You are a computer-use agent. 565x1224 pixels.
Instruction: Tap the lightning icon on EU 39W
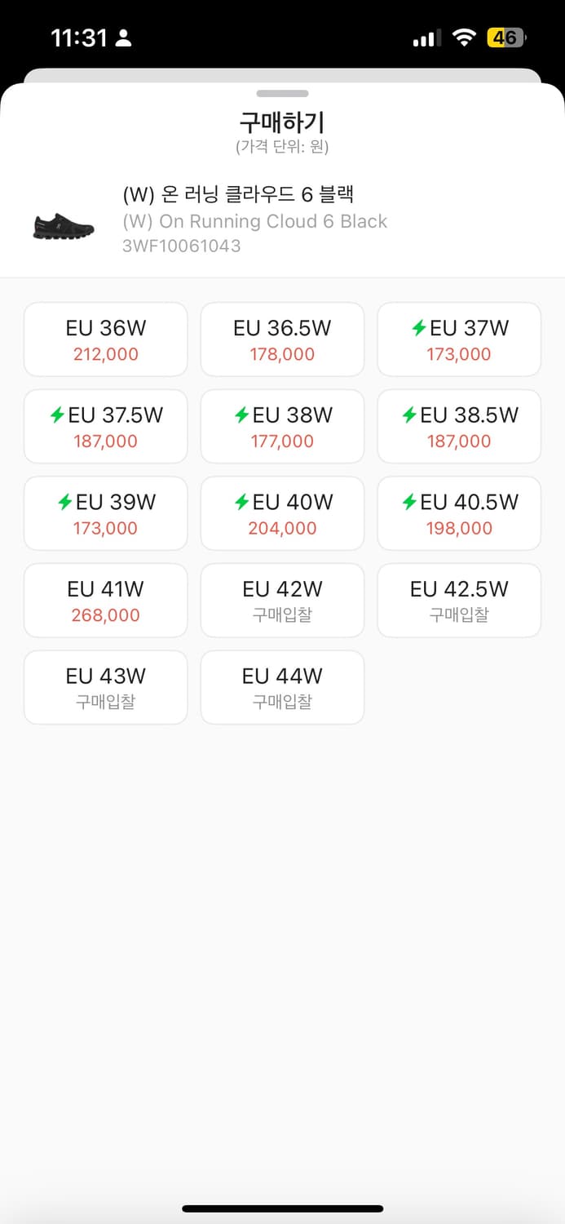pyautogui.click(x=65, y=502)
